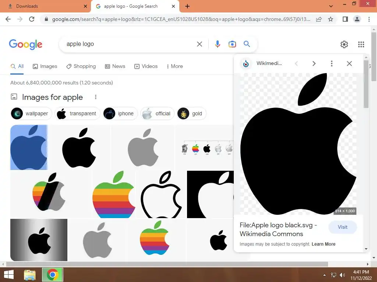Viewport: 377px width, 282px height.
Task: Open the Chrome profile avatar
Action: [x=357, y=19]
